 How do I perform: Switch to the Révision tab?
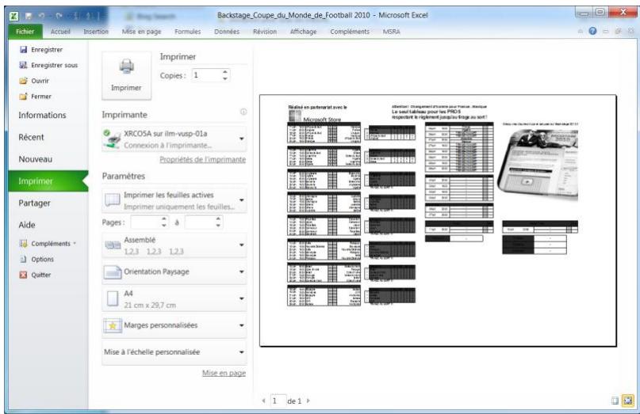tap(265, 32)
